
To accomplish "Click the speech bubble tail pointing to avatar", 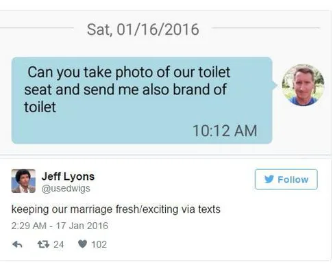I will coord(275,85).
